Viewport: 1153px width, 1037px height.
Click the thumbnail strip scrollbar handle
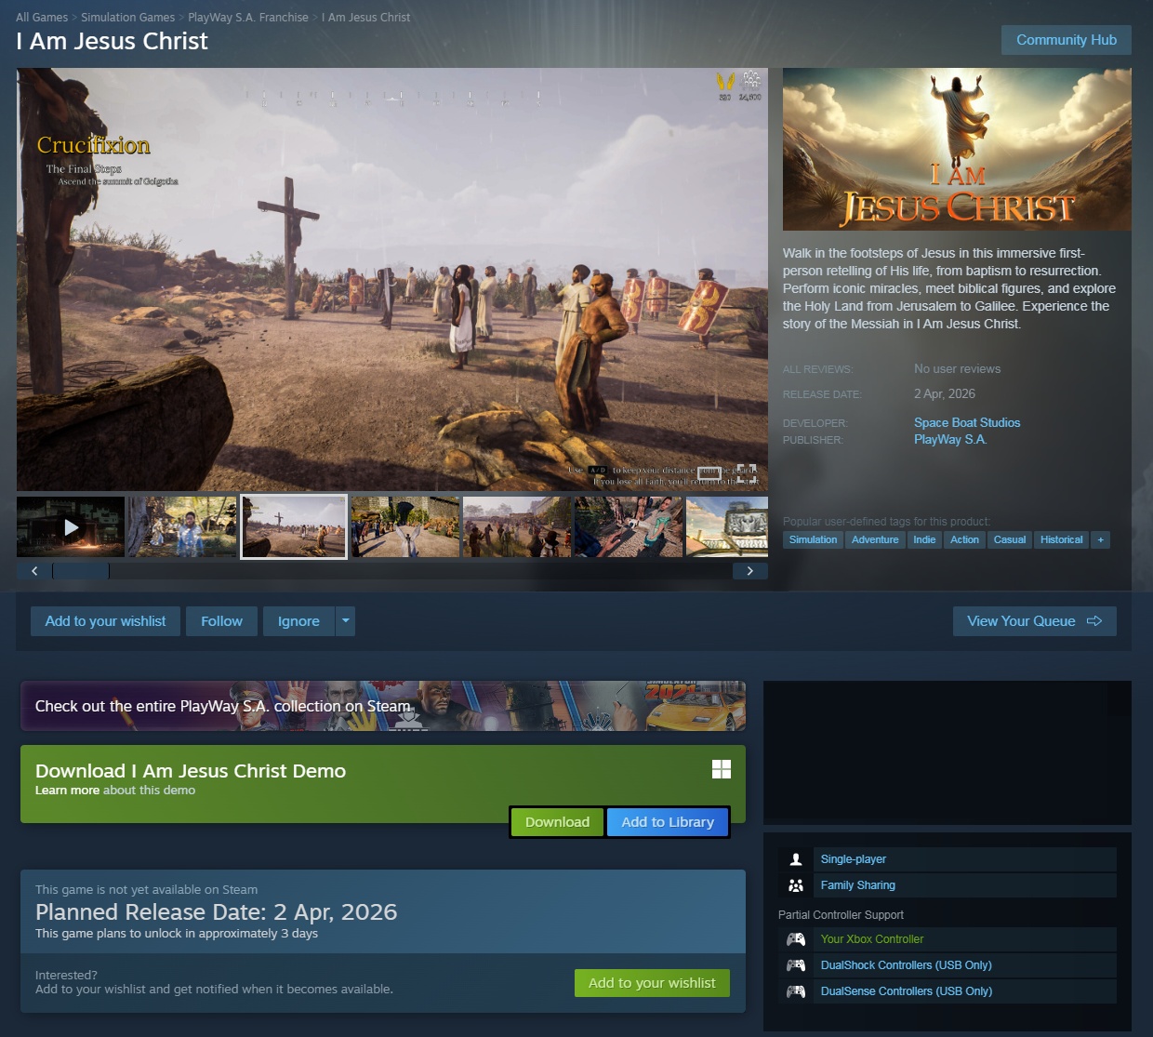81,571
